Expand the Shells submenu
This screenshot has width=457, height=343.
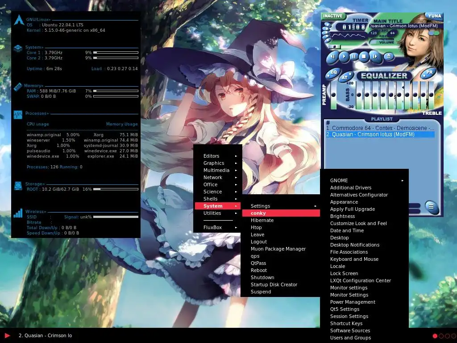218,199
